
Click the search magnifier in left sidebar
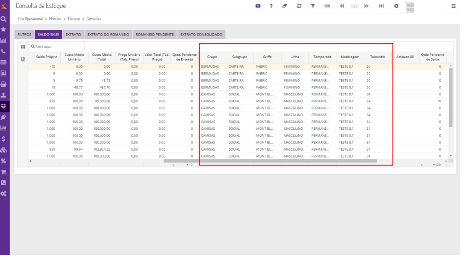tap(4, 19)
